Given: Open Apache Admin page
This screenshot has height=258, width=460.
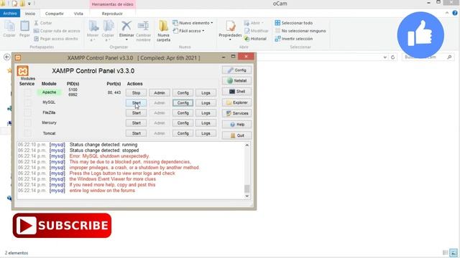Looking at the screenshot, I should (x=160, y=92).
